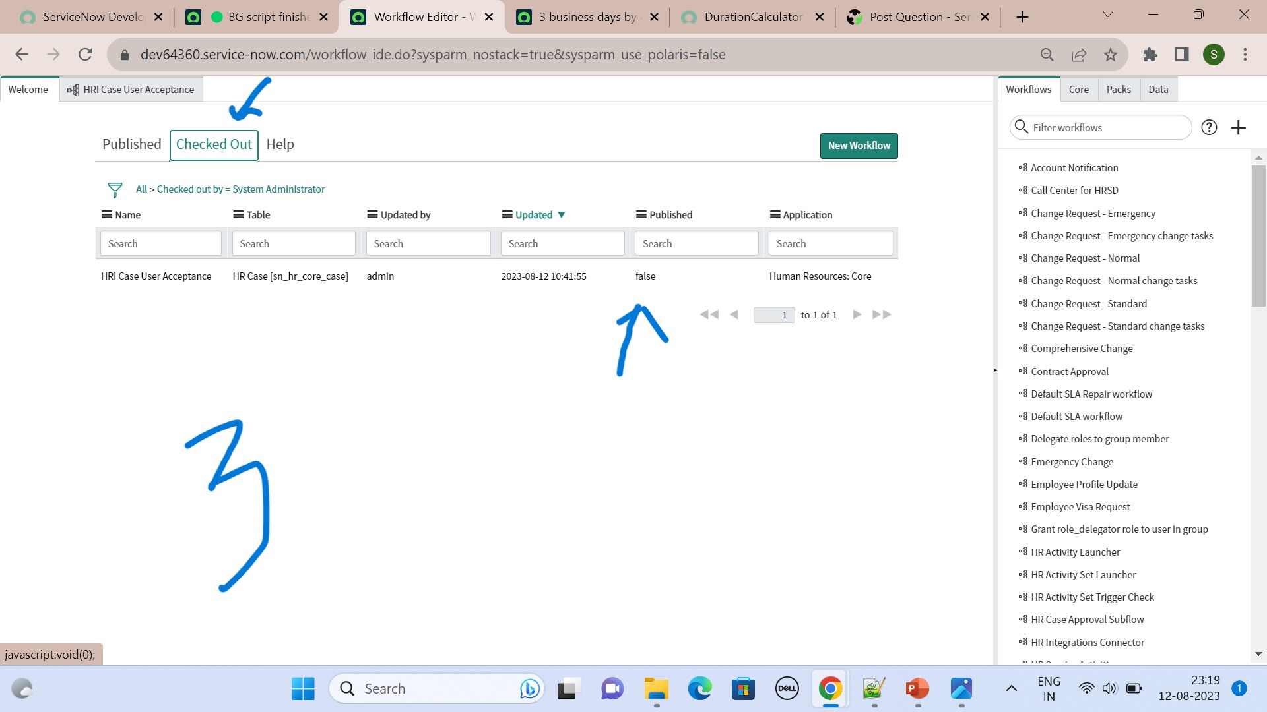Go to previous page of list
The height and width of the screenshot is (712, 1267).
pos(734,314)
